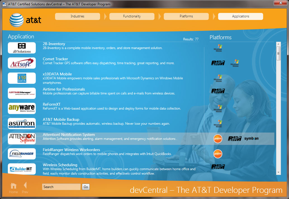Viewport: 289px width, 199px height.
Task: Click RIM icon in Attention! Notification row
Action: click(234, 138)
